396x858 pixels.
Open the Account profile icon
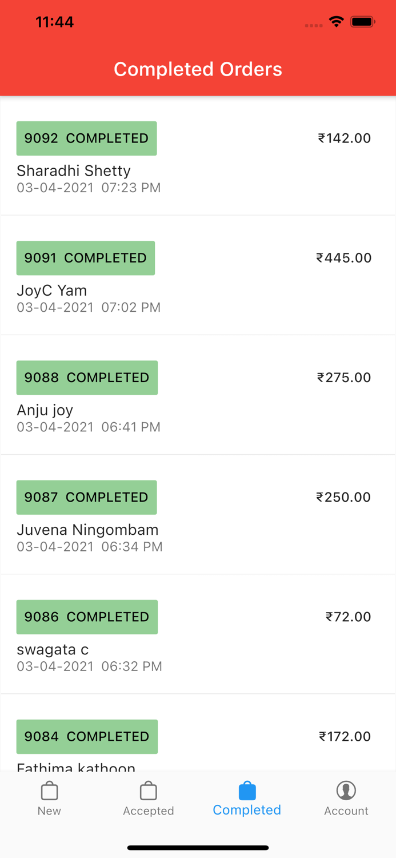(346, 791)
